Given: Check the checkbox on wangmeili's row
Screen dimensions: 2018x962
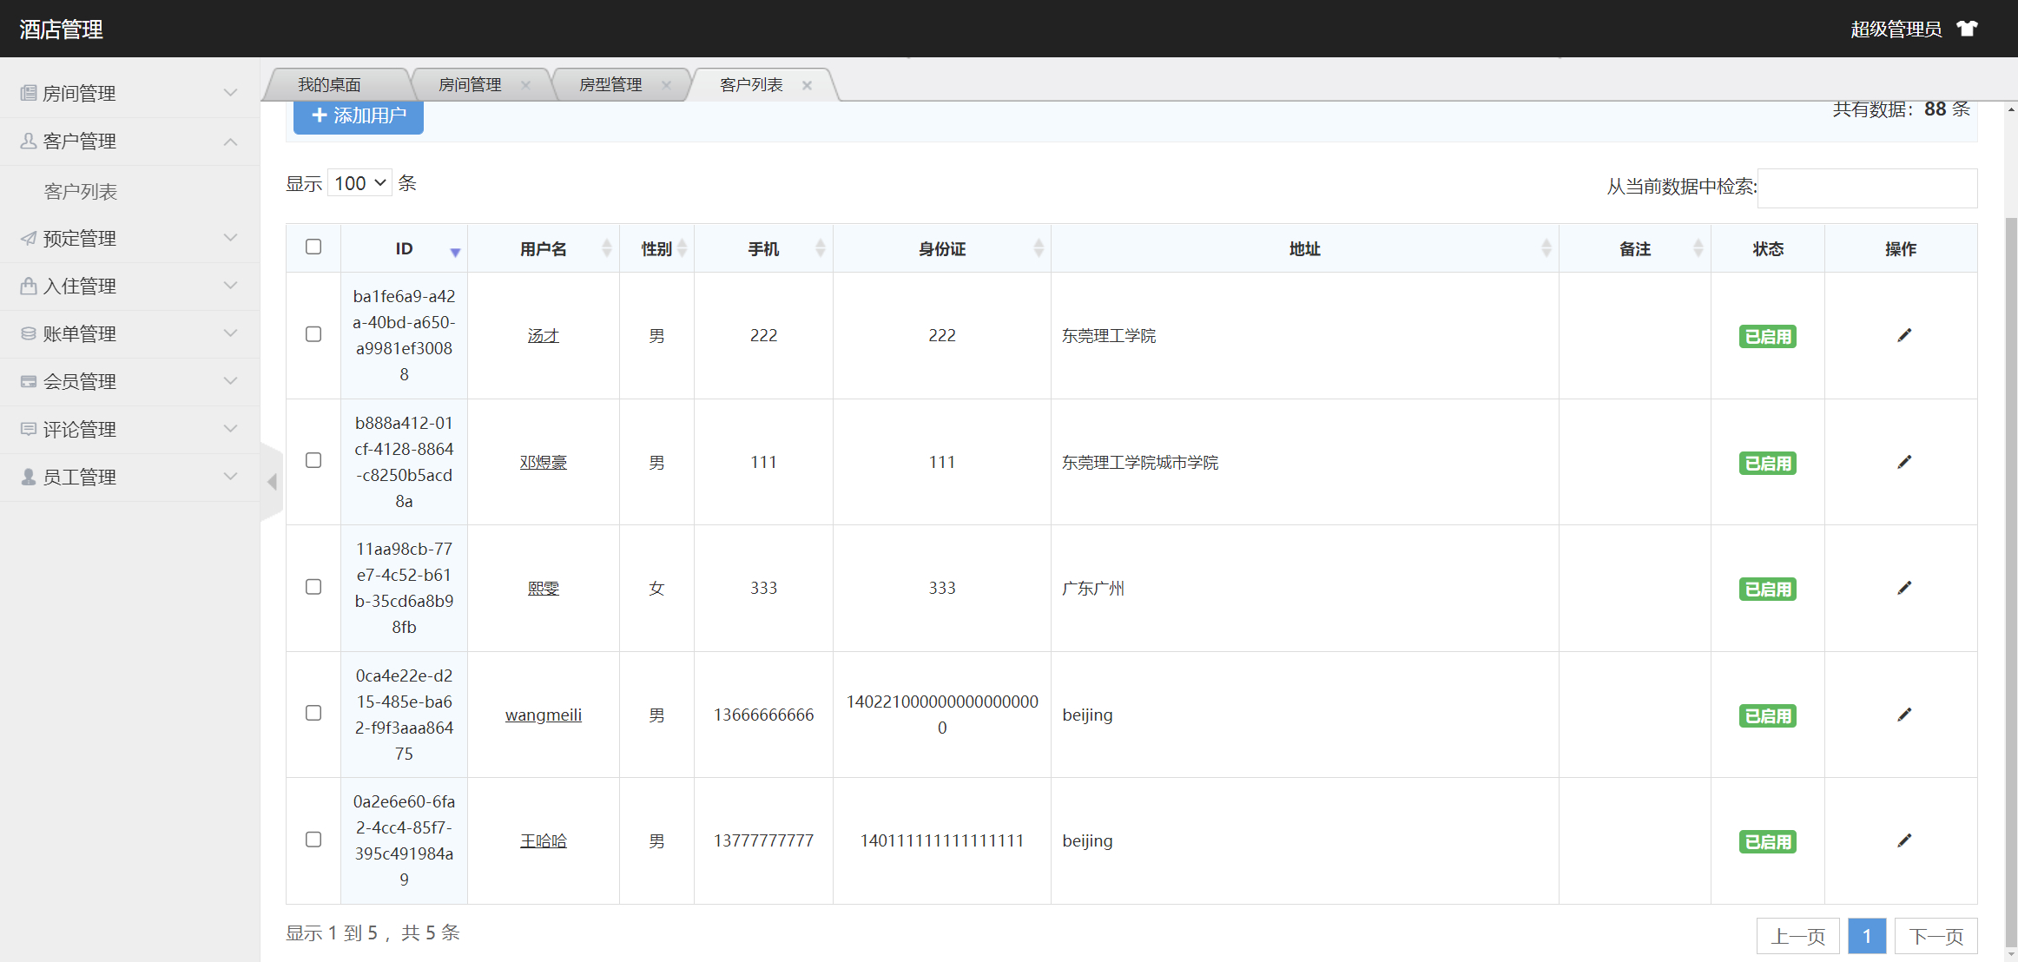Looking at the screenshot, I should point(313,713).
